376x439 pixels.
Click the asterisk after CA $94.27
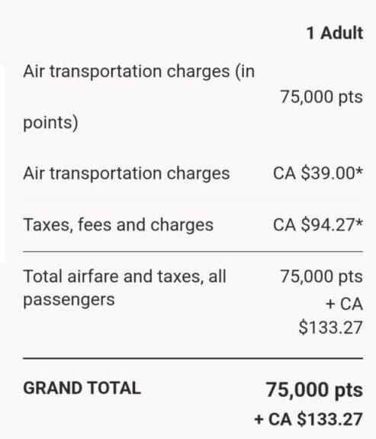click(x=359, y=222)
